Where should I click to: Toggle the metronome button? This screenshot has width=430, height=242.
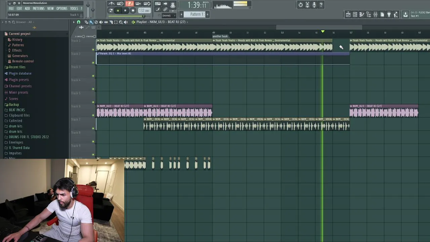coord(112,4)
